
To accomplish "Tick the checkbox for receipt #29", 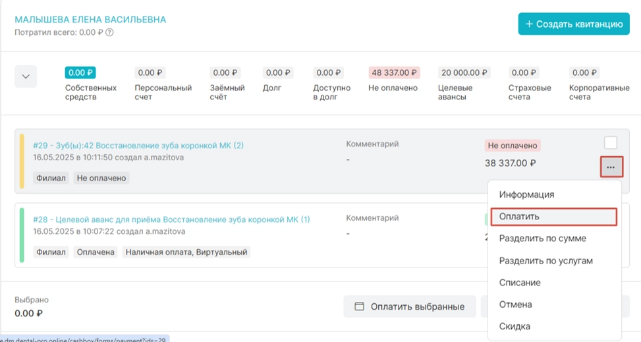I will pyautogui.click(x=611, y=143).
